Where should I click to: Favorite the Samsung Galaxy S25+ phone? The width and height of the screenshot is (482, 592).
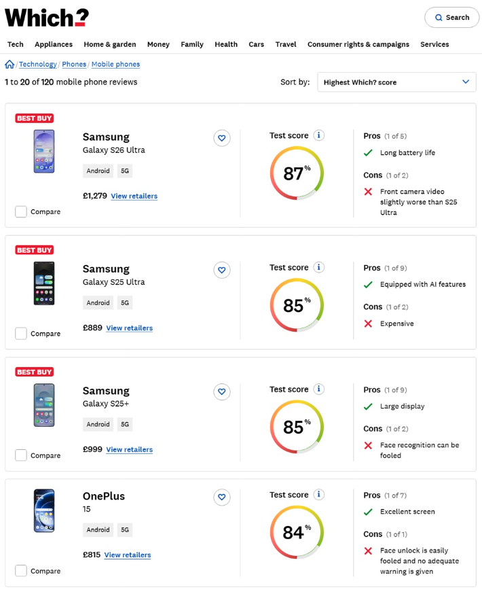(x=221, y=391)
